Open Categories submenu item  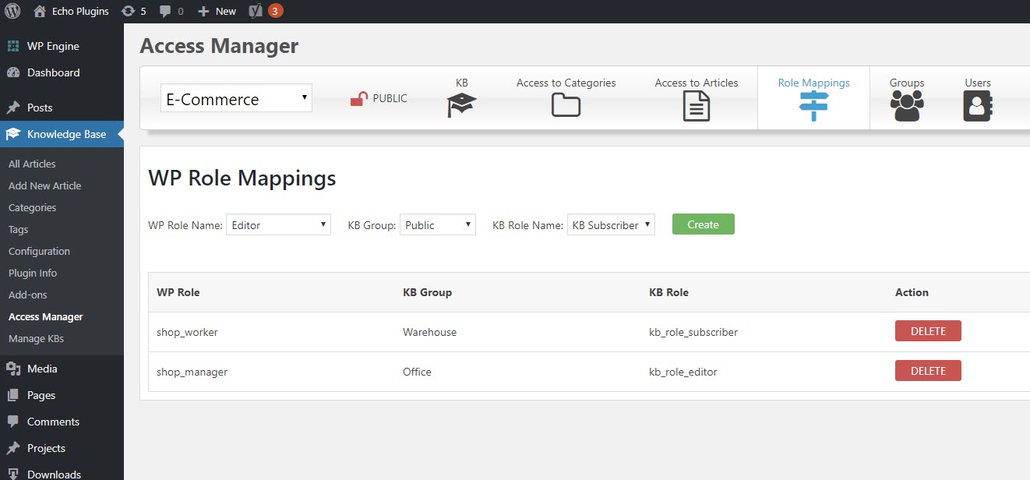pos(32,207)
